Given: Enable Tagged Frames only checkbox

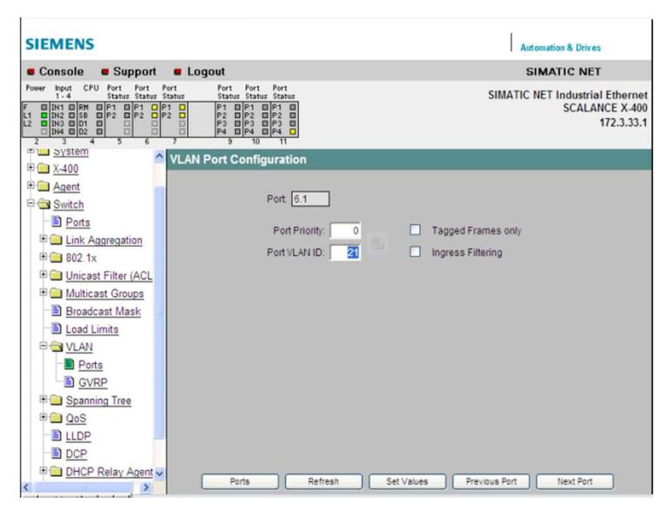Looking at the screenshot, I should [415, 229].
